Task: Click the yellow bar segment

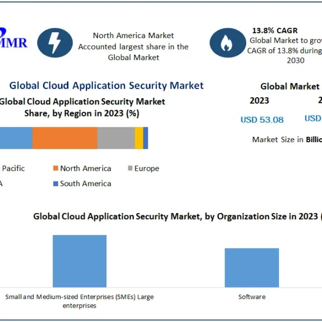Action: tap(139, 138)
